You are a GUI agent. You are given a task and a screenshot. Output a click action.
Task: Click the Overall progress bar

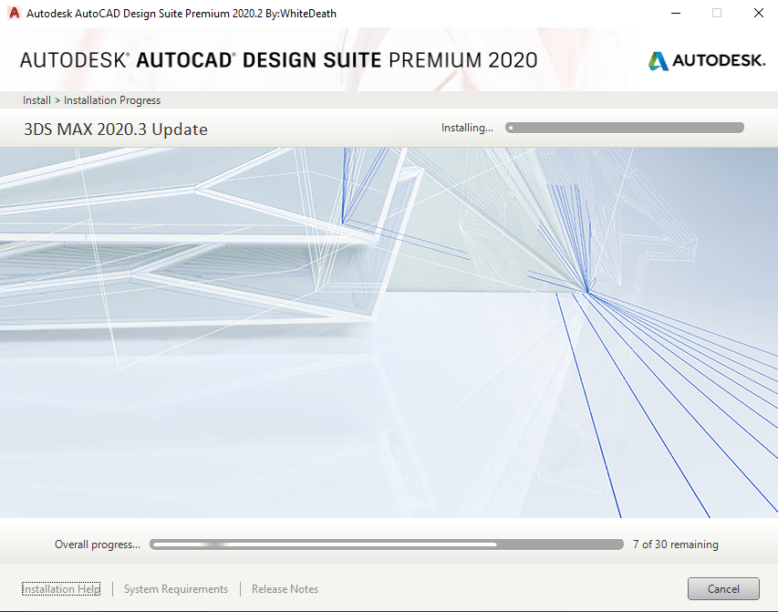pyautogui.click(x=387, y=545)
